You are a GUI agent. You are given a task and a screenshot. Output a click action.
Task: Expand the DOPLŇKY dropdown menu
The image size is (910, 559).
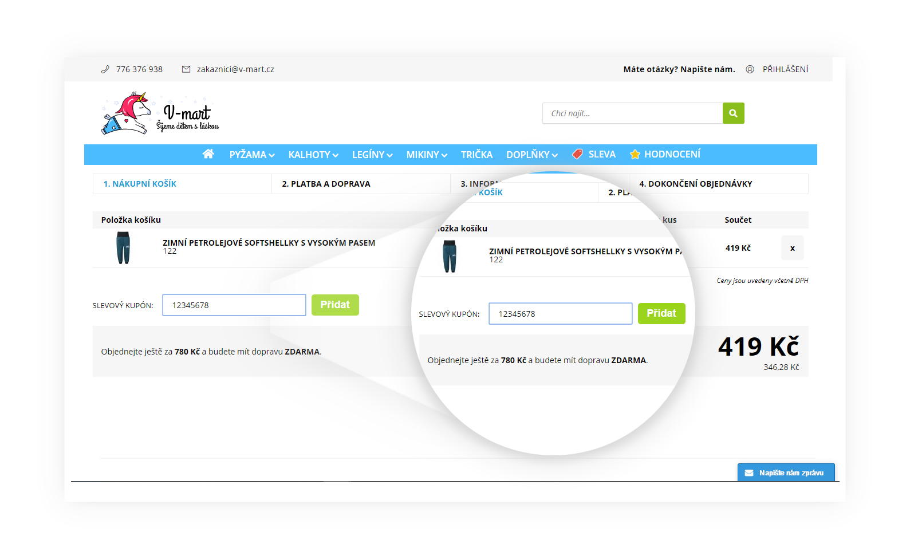(532, 155)
